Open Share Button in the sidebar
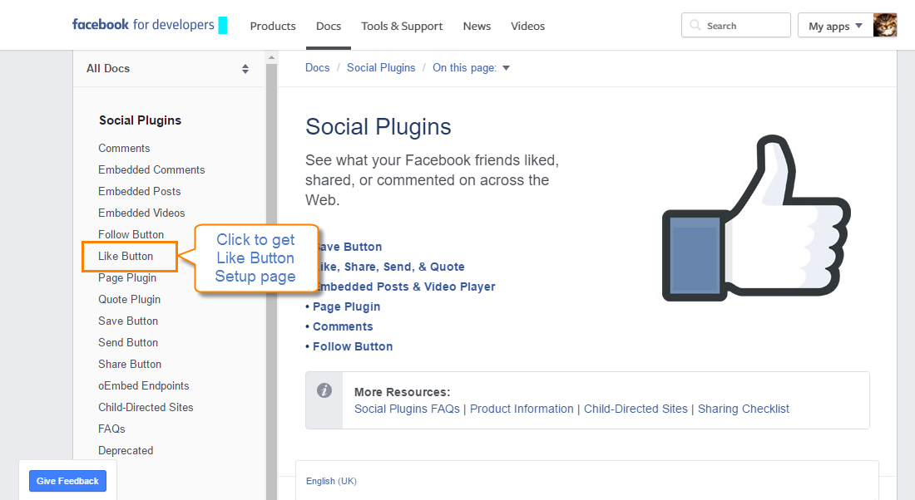Screen dimensions: 915x500 (130, 364)
